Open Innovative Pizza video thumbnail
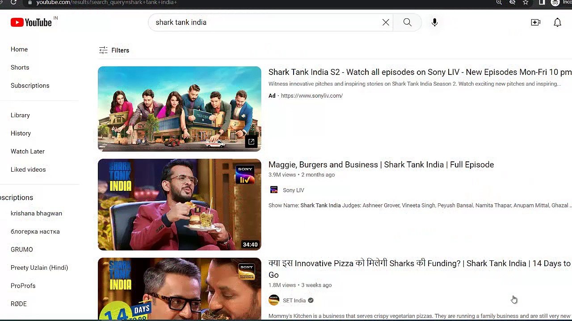Viewport: 572px width, 321px height. [179, 289]
